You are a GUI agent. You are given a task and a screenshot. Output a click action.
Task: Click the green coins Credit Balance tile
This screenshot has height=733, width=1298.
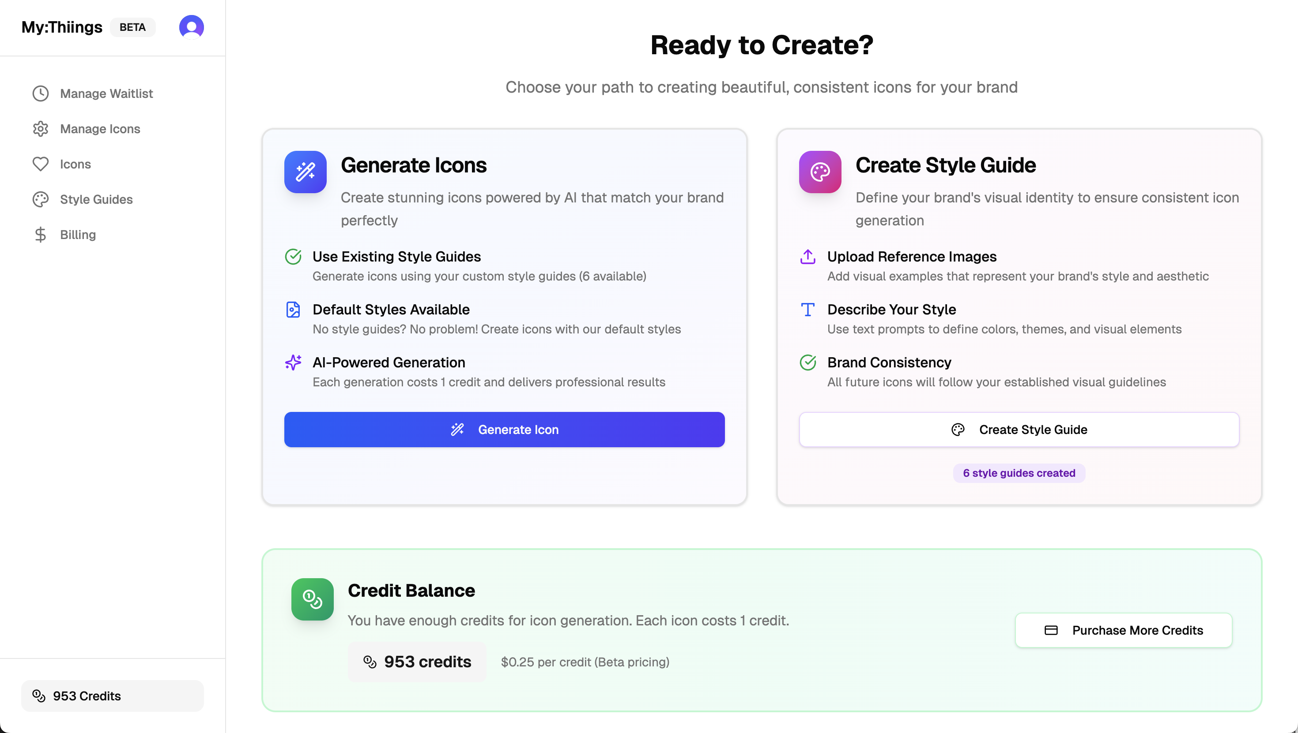313,599
